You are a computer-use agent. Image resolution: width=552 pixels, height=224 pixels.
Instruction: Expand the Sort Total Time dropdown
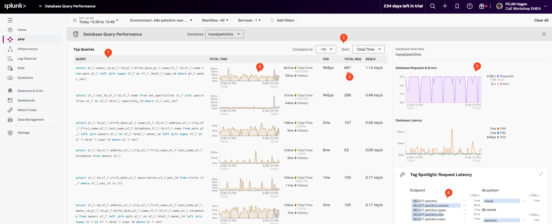tap(368, 49)
